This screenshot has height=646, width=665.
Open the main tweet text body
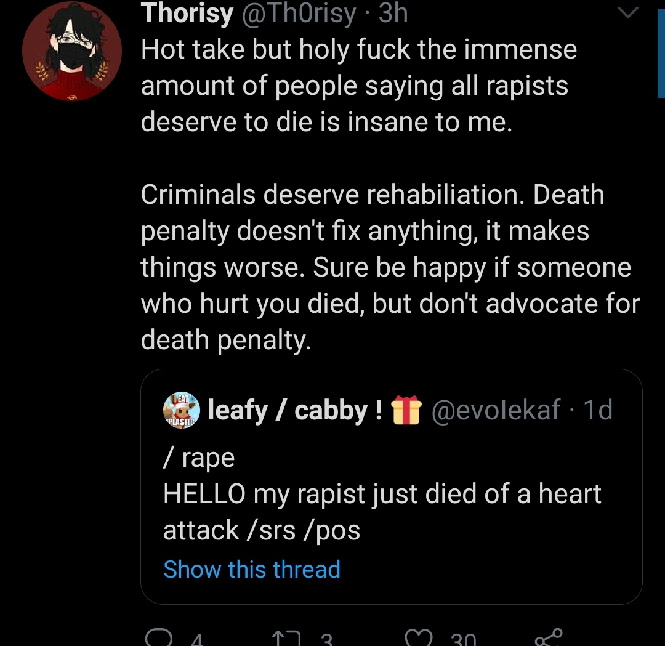coord(390,194)
